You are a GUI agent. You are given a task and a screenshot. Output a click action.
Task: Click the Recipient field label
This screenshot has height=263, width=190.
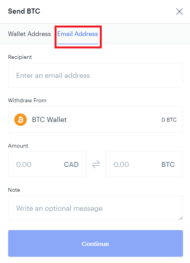[20, 57]
